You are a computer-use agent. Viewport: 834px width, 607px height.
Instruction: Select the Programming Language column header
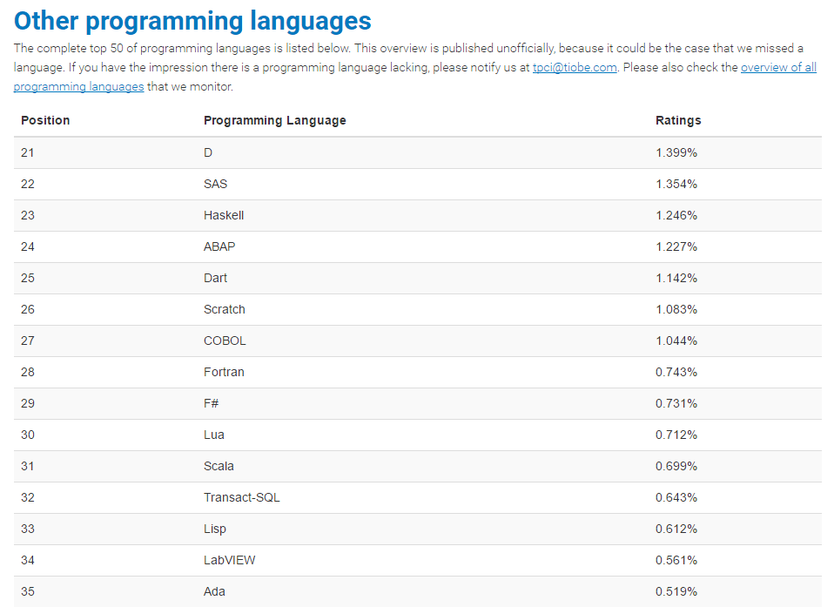tap(274, 120)
